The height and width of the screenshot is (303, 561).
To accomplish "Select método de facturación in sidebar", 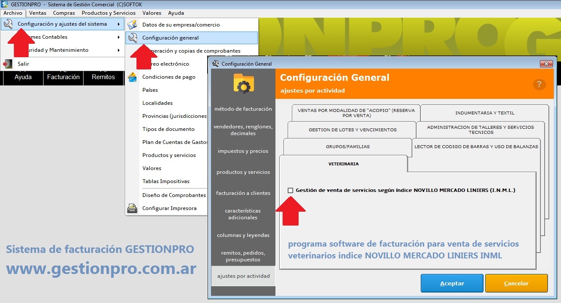I will point(243,109).
